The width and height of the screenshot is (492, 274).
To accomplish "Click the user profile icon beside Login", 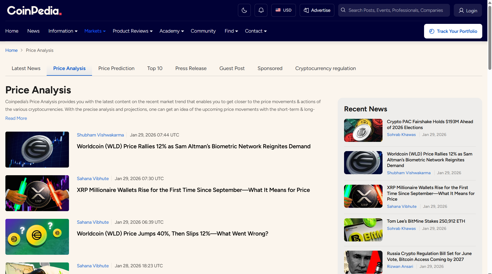I will tap(461, 11).
